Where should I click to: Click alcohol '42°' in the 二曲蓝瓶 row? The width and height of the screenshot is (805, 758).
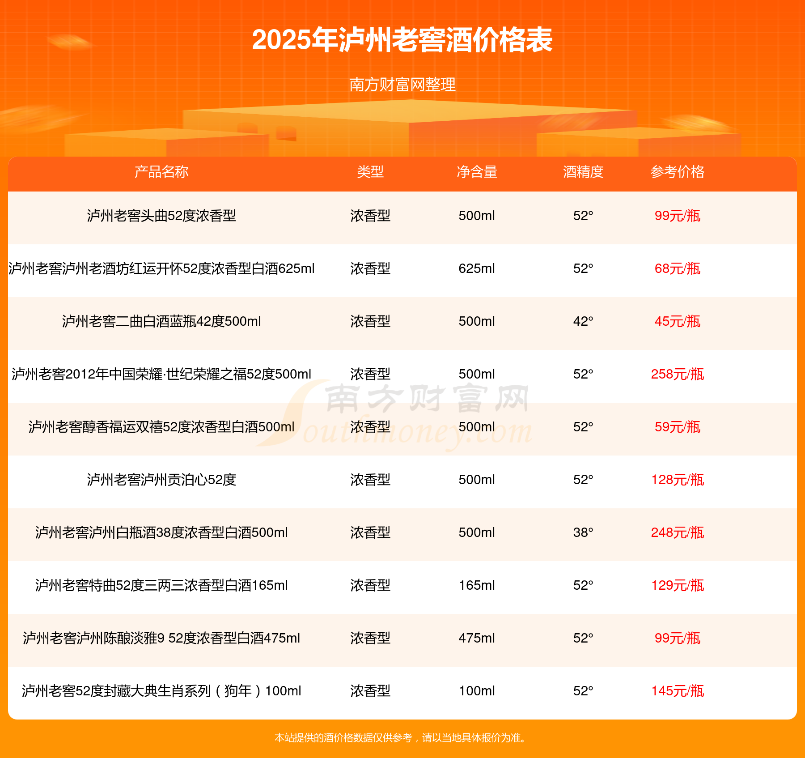click(x=583, y=321)
